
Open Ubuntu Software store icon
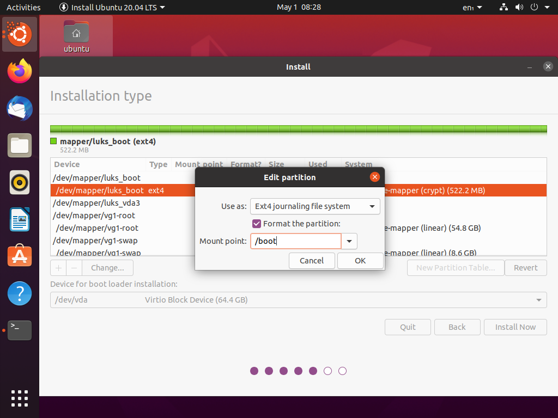coord(20,256)
